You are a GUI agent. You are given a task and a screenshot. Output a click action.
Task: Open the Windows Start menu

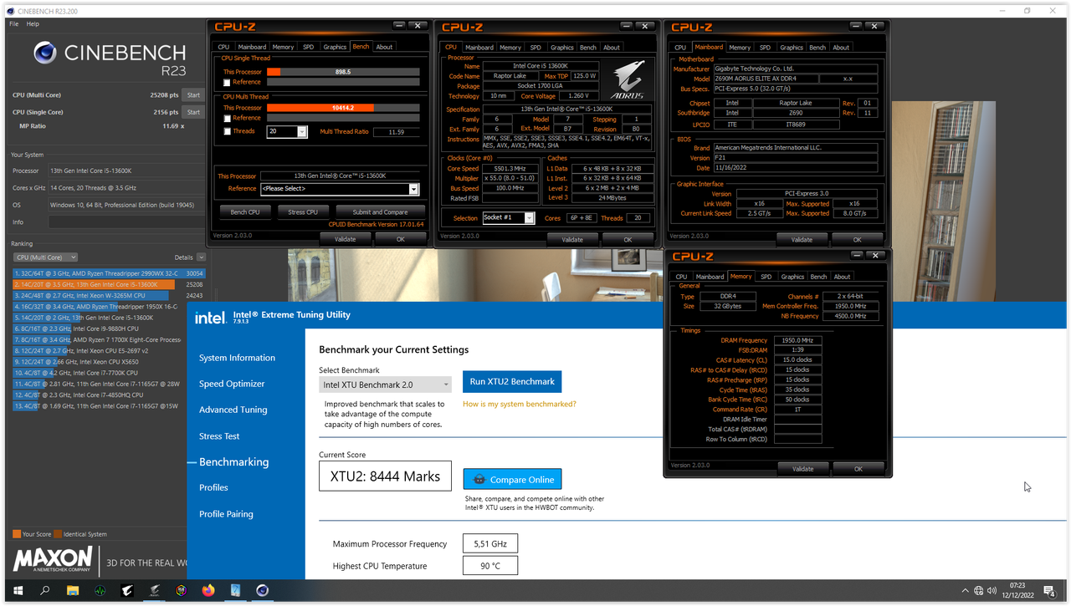pyautogui.click(x=18, y=590)
